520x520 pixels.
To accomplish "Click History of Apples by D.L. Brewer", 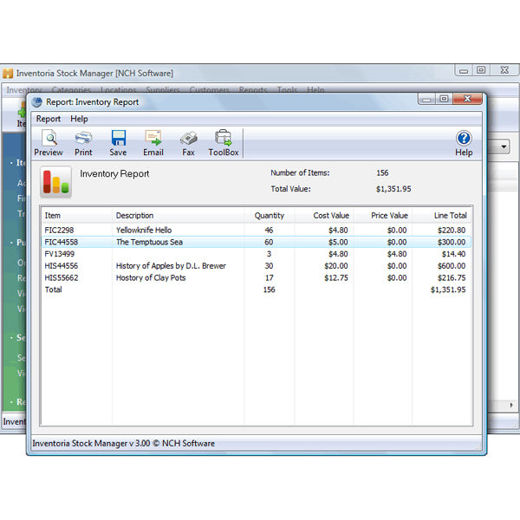I will click(x=171, y=266).
